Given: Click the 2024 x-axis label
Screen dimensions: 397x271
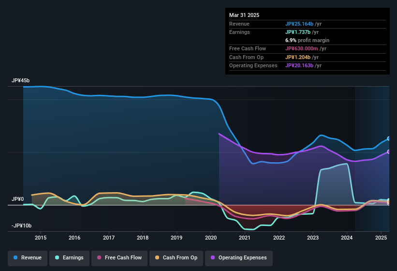Looking at the screenshot, I should click(347, 238).
